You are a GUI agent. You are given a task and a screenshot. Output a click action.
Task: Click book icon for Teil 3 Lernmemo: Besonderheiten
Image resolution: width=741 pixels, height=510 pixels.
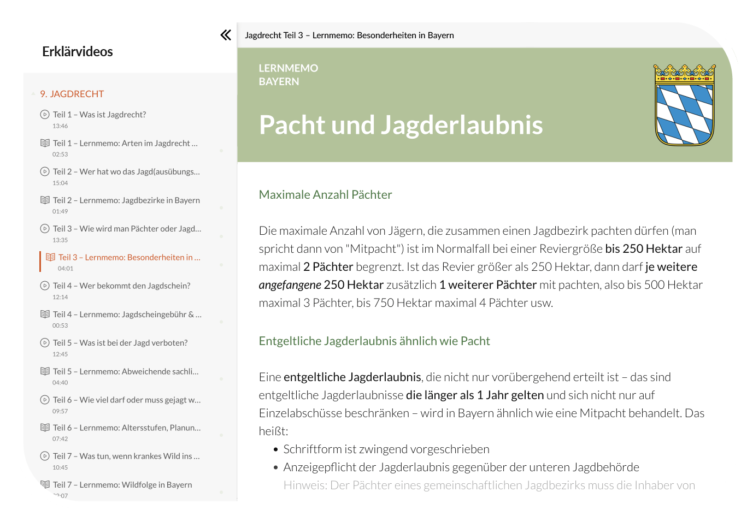[x=50, y=257]
